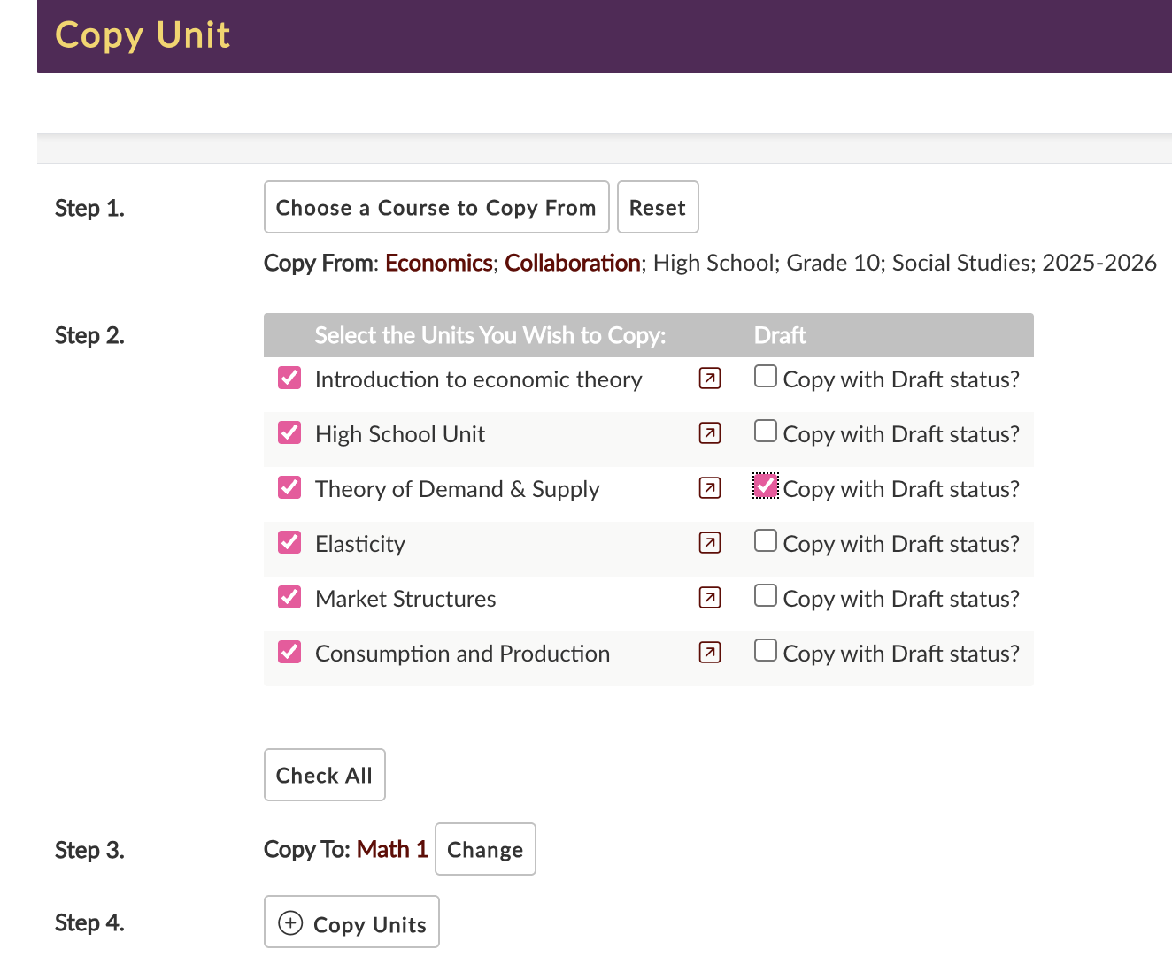Click Choose a Course to Copy From

pos(436,208)
